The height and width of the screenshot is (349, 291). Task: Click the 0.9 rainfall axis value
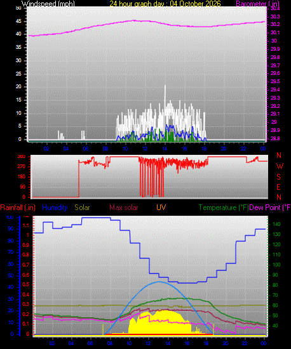[x=26, y=245]
